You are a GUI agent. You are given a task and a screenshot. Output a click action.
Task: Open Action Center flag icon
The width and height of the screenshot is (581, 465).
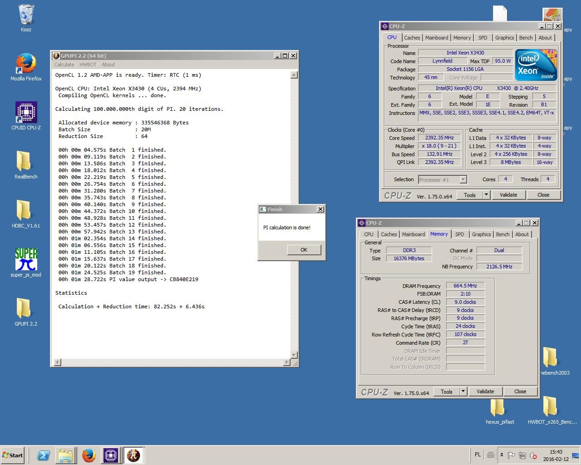pos(511,455)
